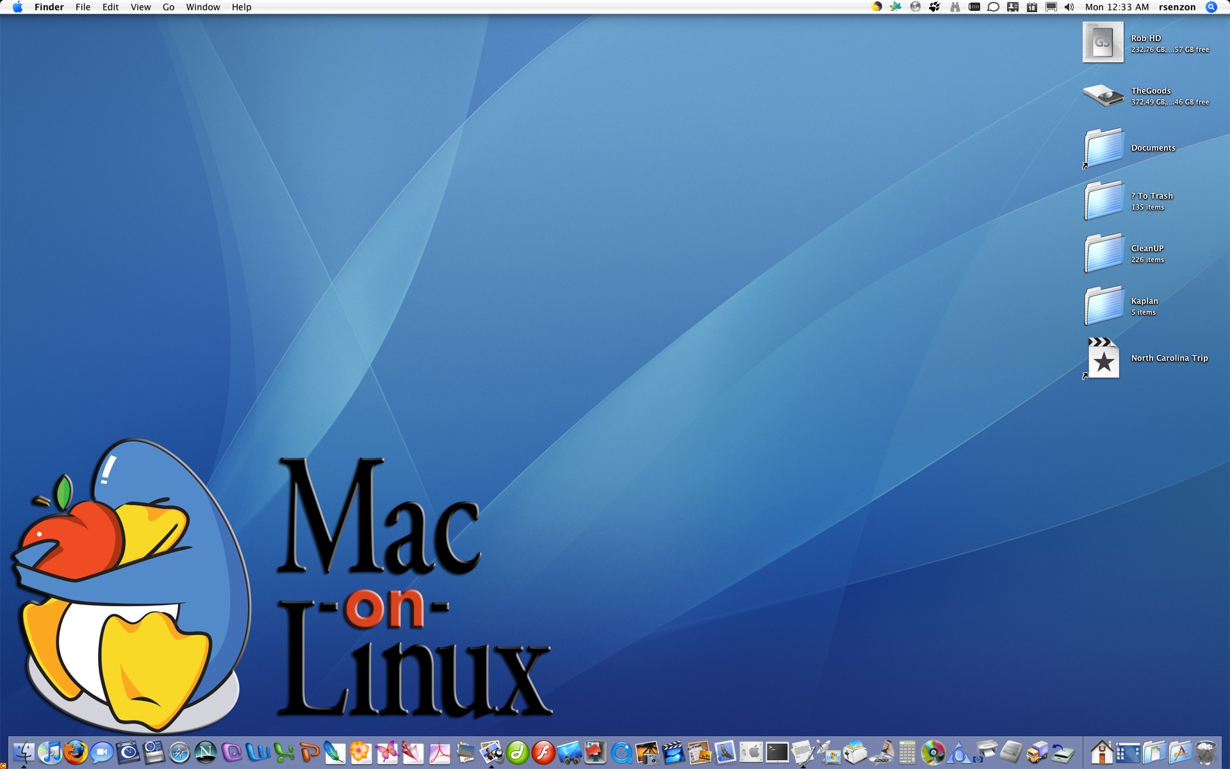Launch Flash from the Dock
This screenshot has height=769, width=1230.
click(543, 752)
